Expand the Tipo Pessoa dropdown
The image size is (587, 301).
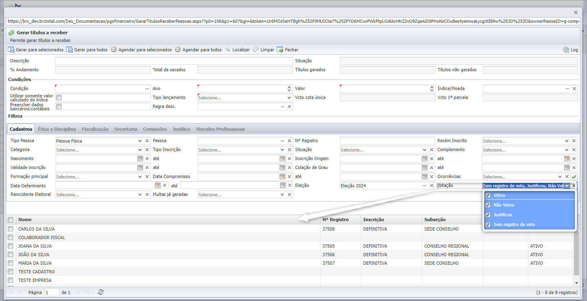point(140,141)
